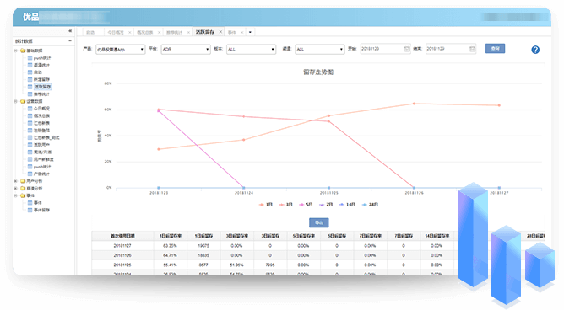This screenshot has height=310, width=564.
Task: Open the end date calendar icon
Action: pos(472,49)
